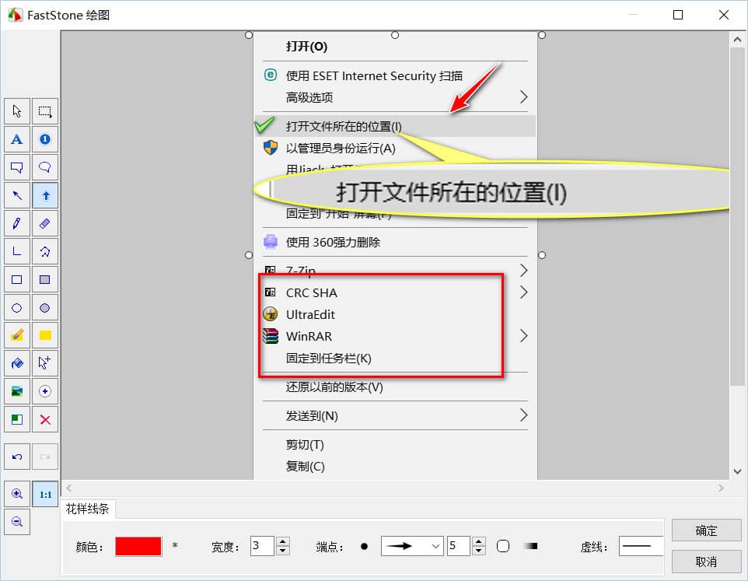Open the red 颜色 color swatch
Viewport: 748px width, 581px height.
138,546
